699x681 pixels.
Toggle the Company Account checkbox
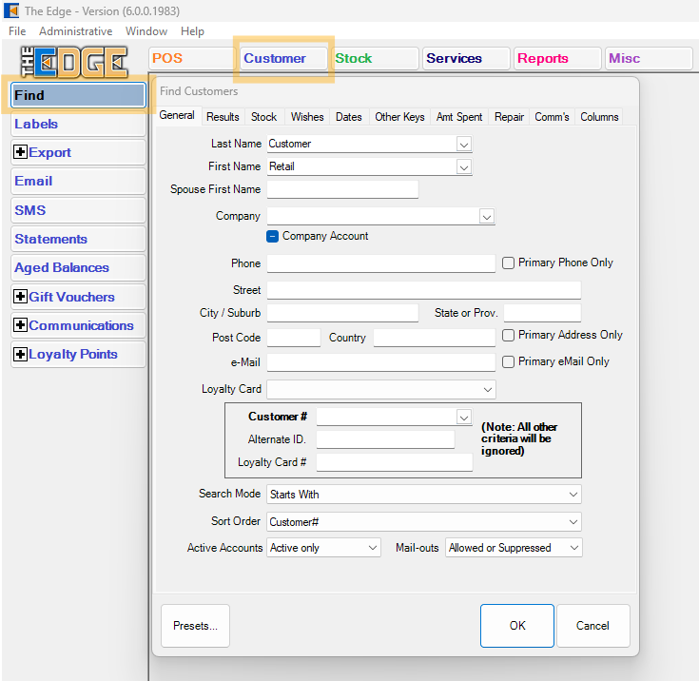272,236
